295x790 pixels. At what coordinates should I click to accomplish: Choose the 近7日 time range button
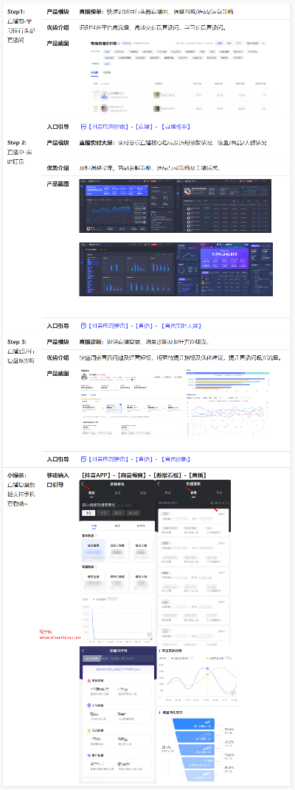pyautogui.click(x=117, y=513)
